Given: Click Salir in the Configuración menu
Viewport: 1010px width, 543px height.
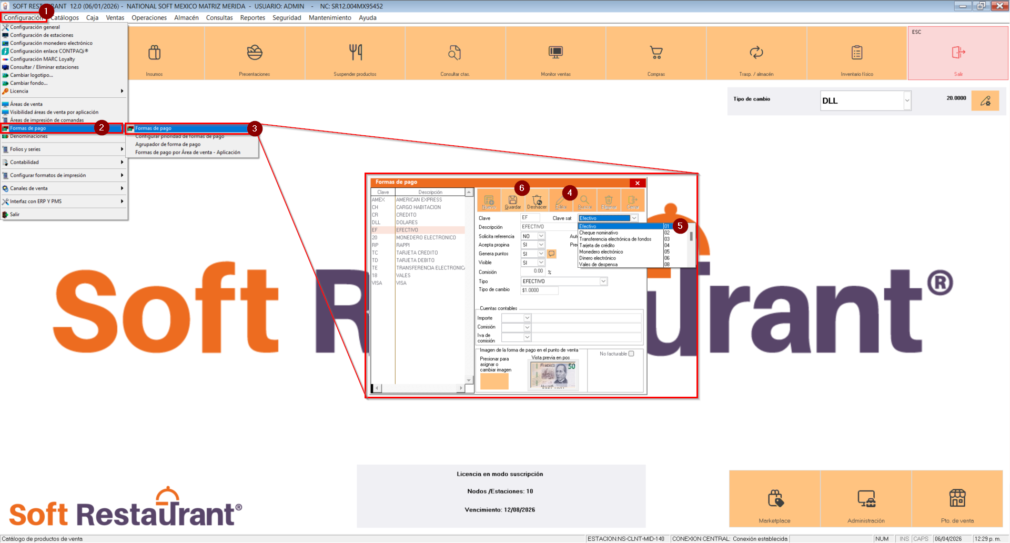Looking at the screenshot, I should [x=64, y=214].
